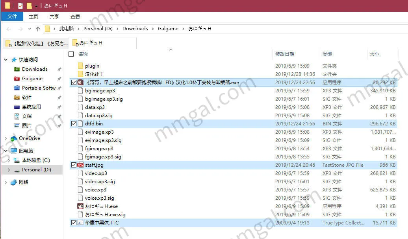Click the staff.jpg file icon
This screenshot has height=239, width=408.
coord(80,165)
